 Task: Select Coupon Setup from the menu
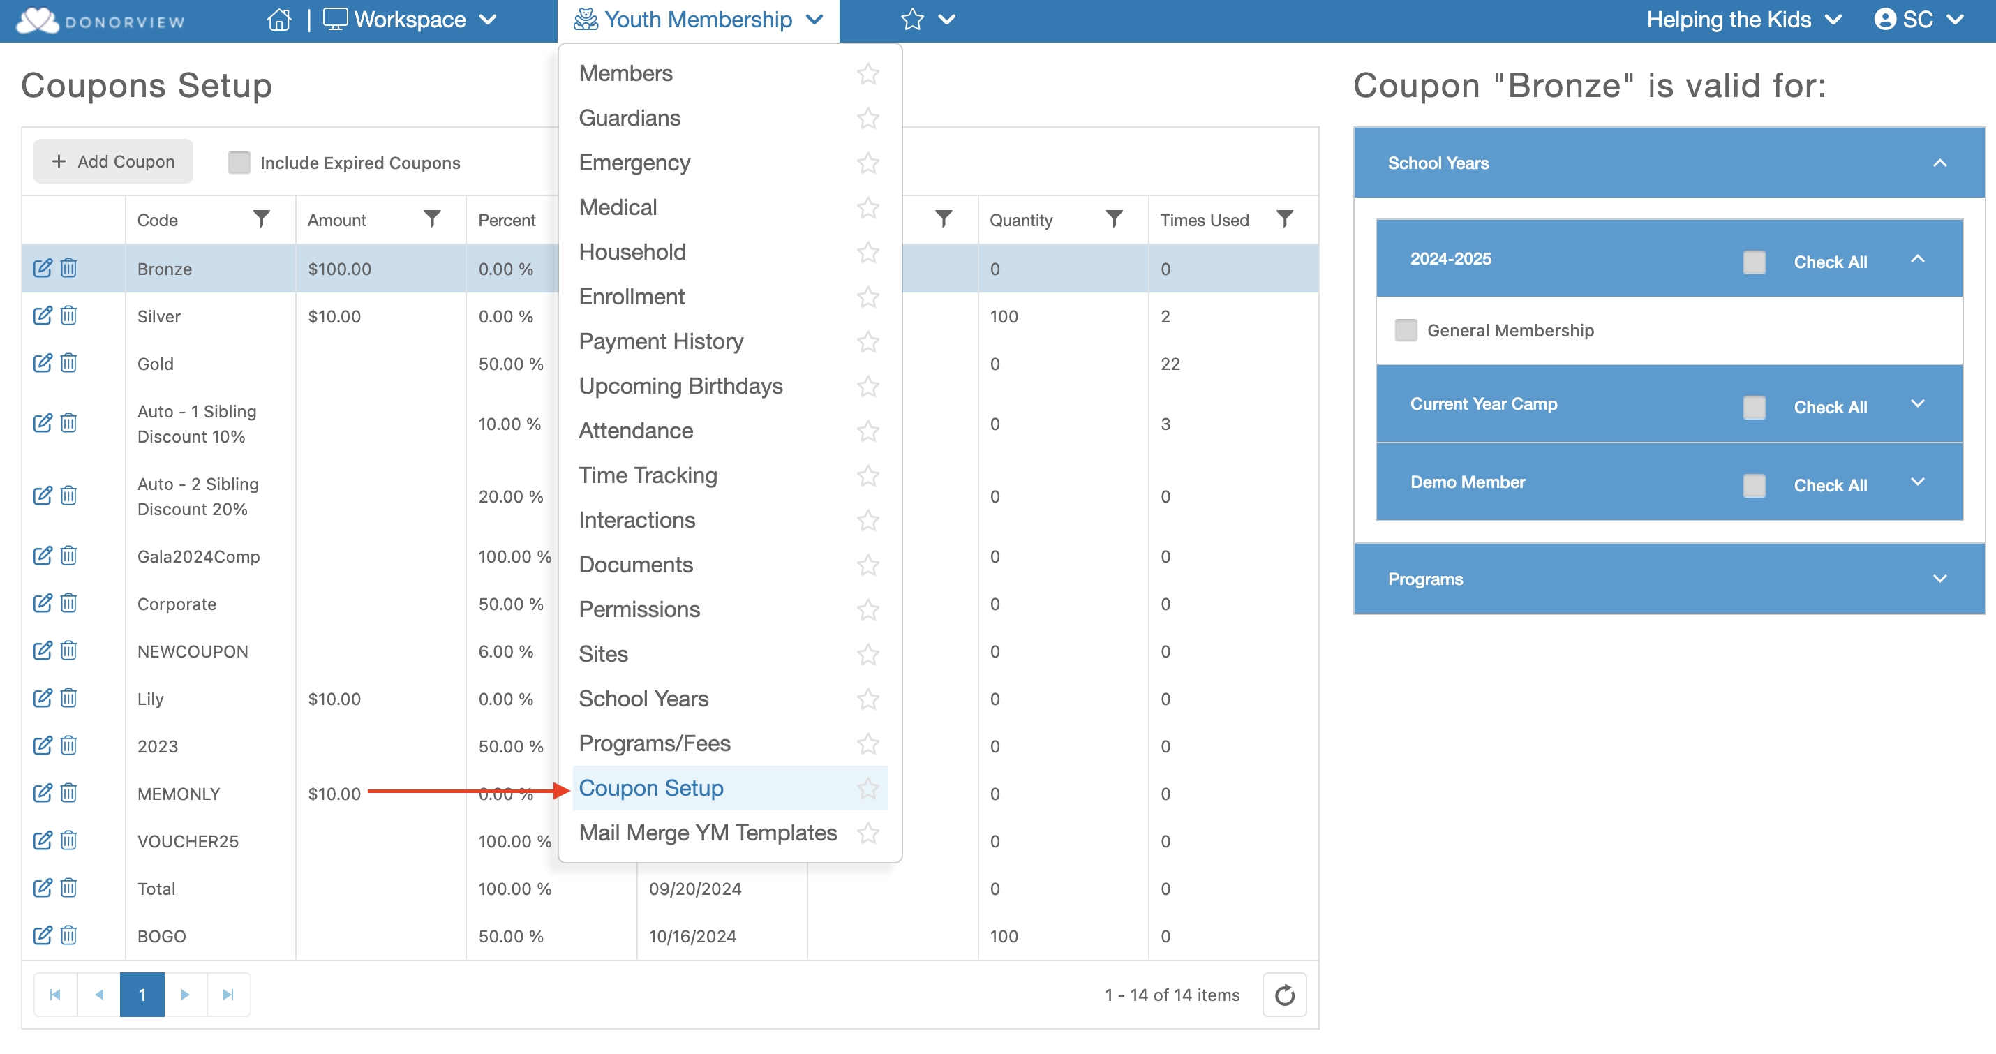tap(651, 788)
